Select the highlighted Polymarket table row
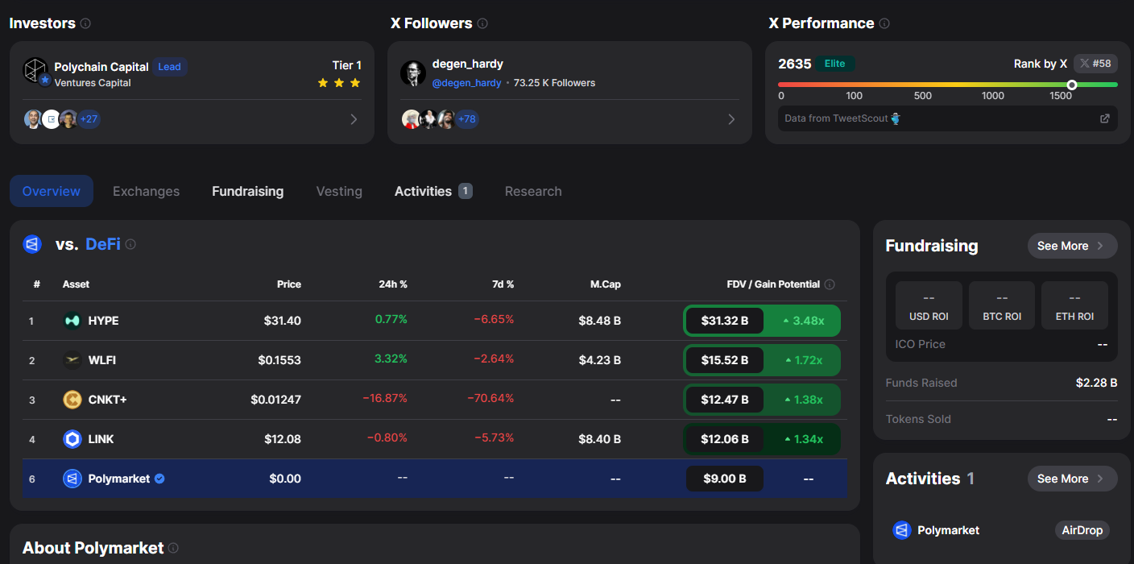1134x564 pixels. pyautogui.click(x=434, y=479)
